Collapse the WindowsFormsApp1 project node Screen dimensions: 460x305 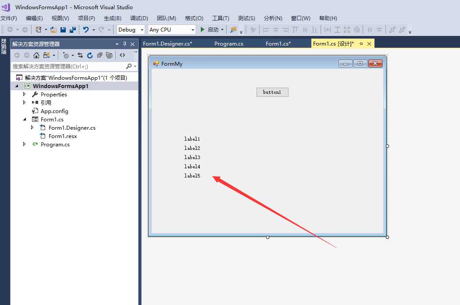(x=17, y=86)
